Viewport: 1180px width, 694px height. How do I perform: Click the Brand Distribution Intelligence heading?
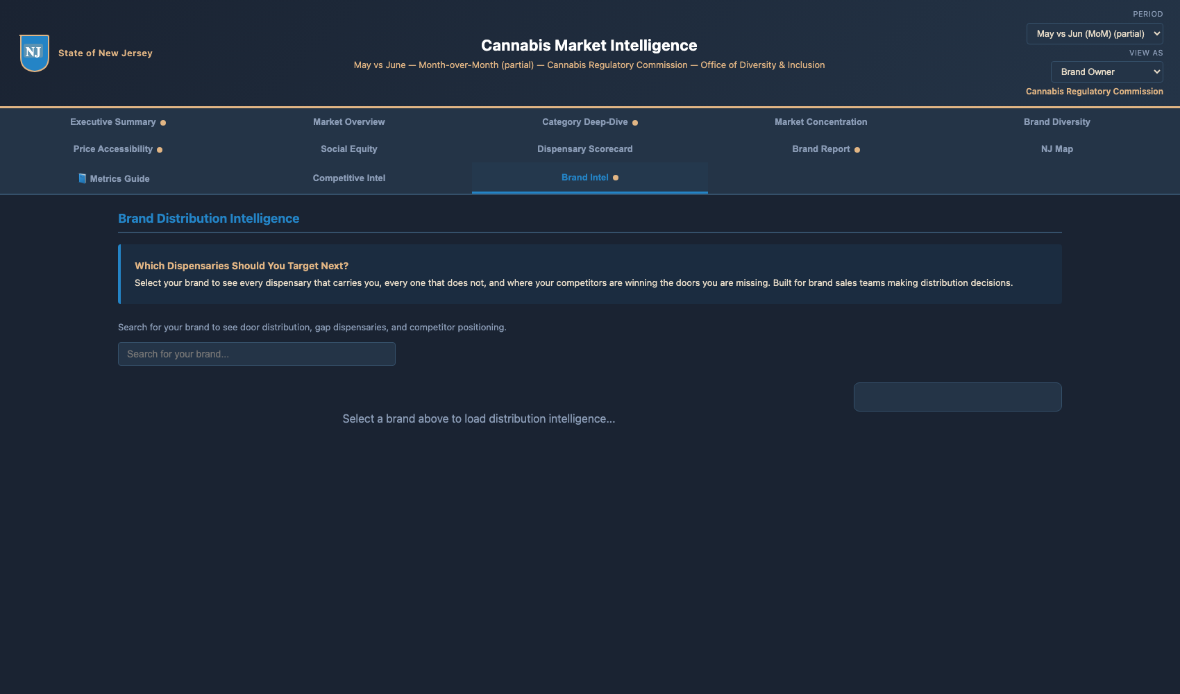tap(209, 219)
